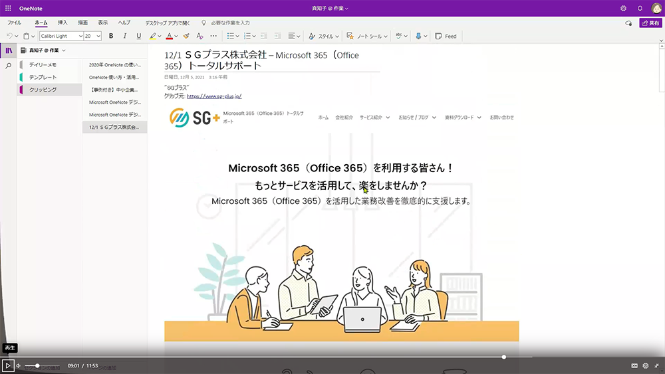Expand the highlight color dropdown arrow
The height and width of the screenshot is (374, 665).
tap(160, 37)
